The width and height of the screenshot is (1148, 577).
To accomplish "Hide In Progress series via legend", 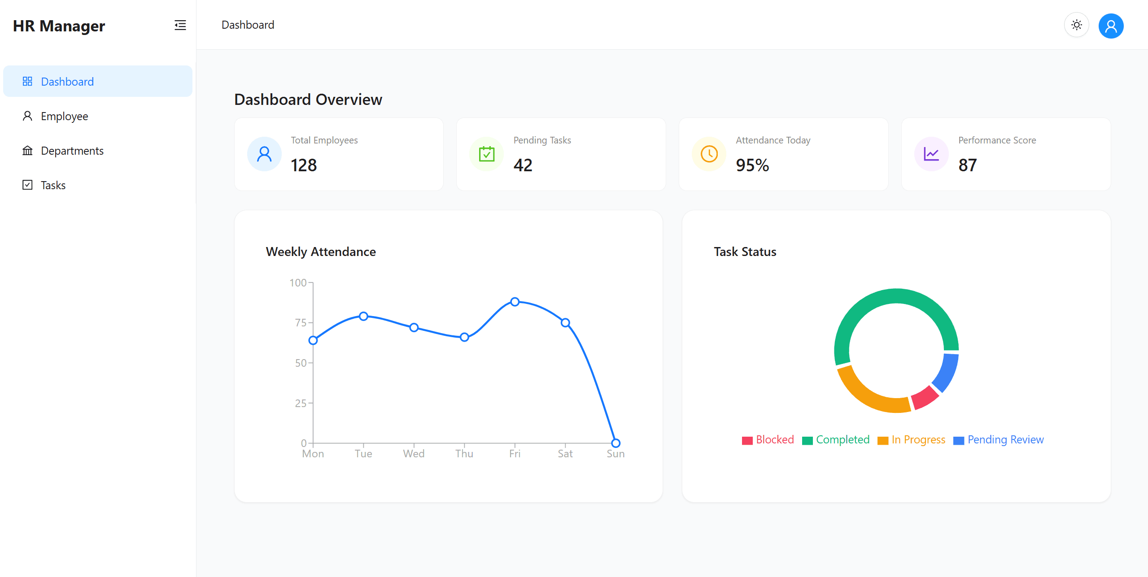I will (x=911, y=440).
